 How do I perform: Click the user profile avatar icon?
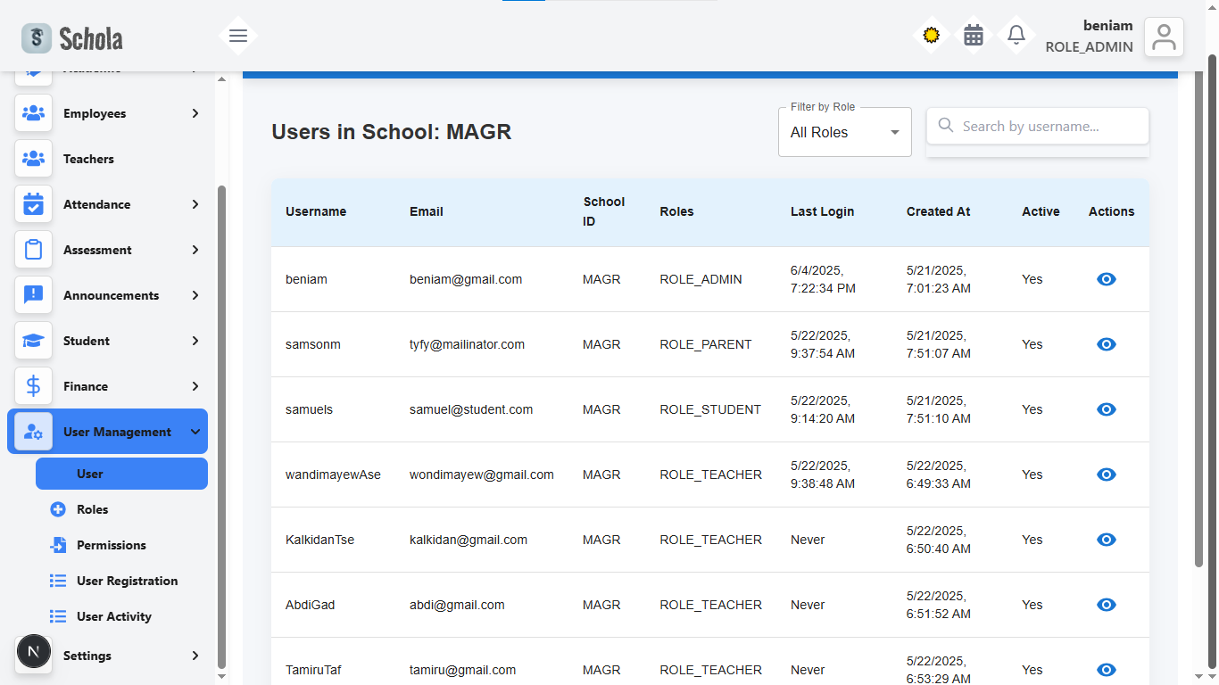coord(1164,37)
